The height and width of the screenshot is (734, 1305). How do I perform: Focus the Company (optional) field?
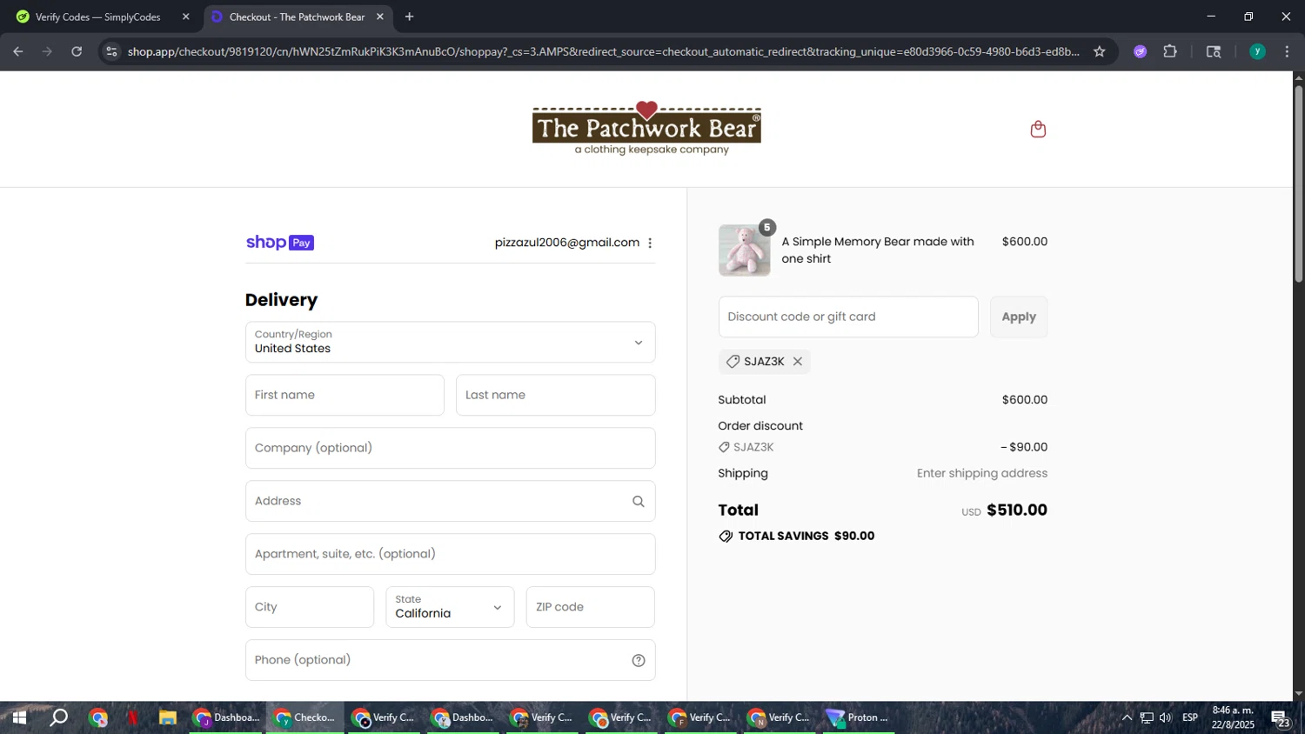click(x=450, y=448)
